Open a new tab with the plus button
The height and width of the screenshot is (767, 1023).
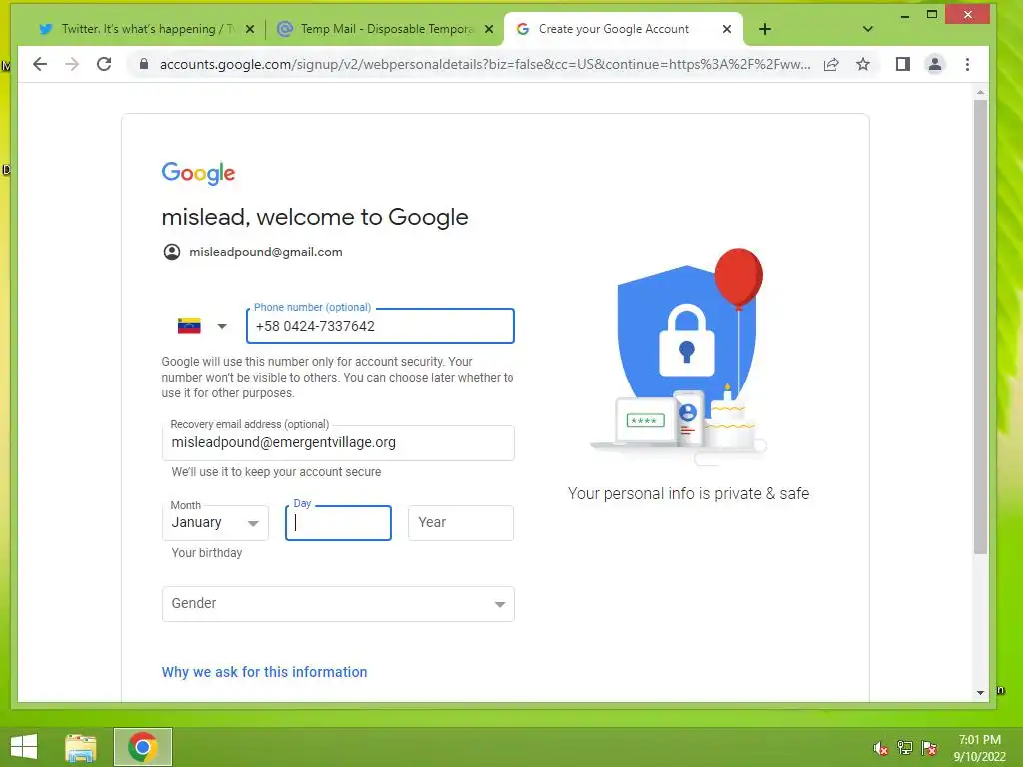765,29
